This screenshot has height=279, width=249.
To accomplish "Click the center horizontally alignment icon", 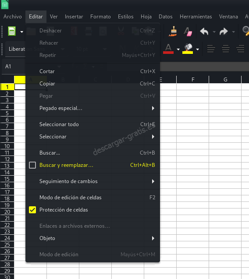I will [x=226, y=49].
